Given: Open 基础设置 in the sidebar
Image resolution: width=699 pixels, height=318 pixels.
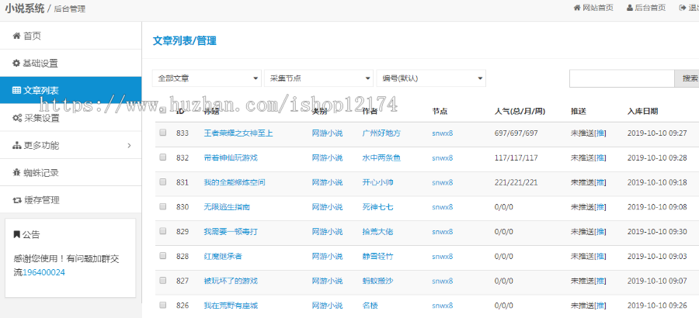Looking at the screenshot, I should [71, 64].
